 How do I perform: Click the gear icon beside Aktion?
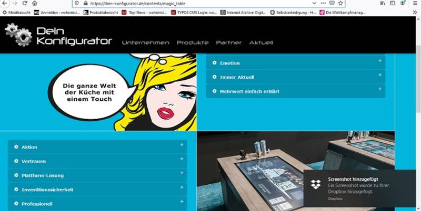pos(16,147)
